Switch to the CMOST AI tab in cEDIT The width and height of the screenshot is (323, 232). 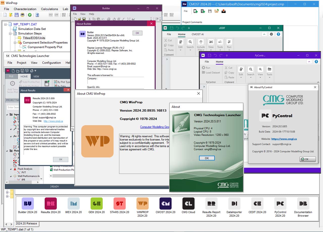(x=198, y=34)
